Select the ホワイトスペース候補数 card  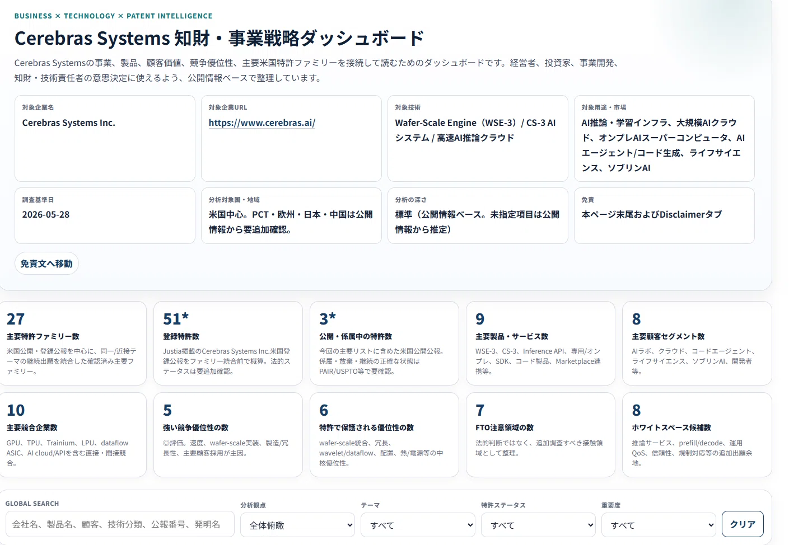point(697,435)
